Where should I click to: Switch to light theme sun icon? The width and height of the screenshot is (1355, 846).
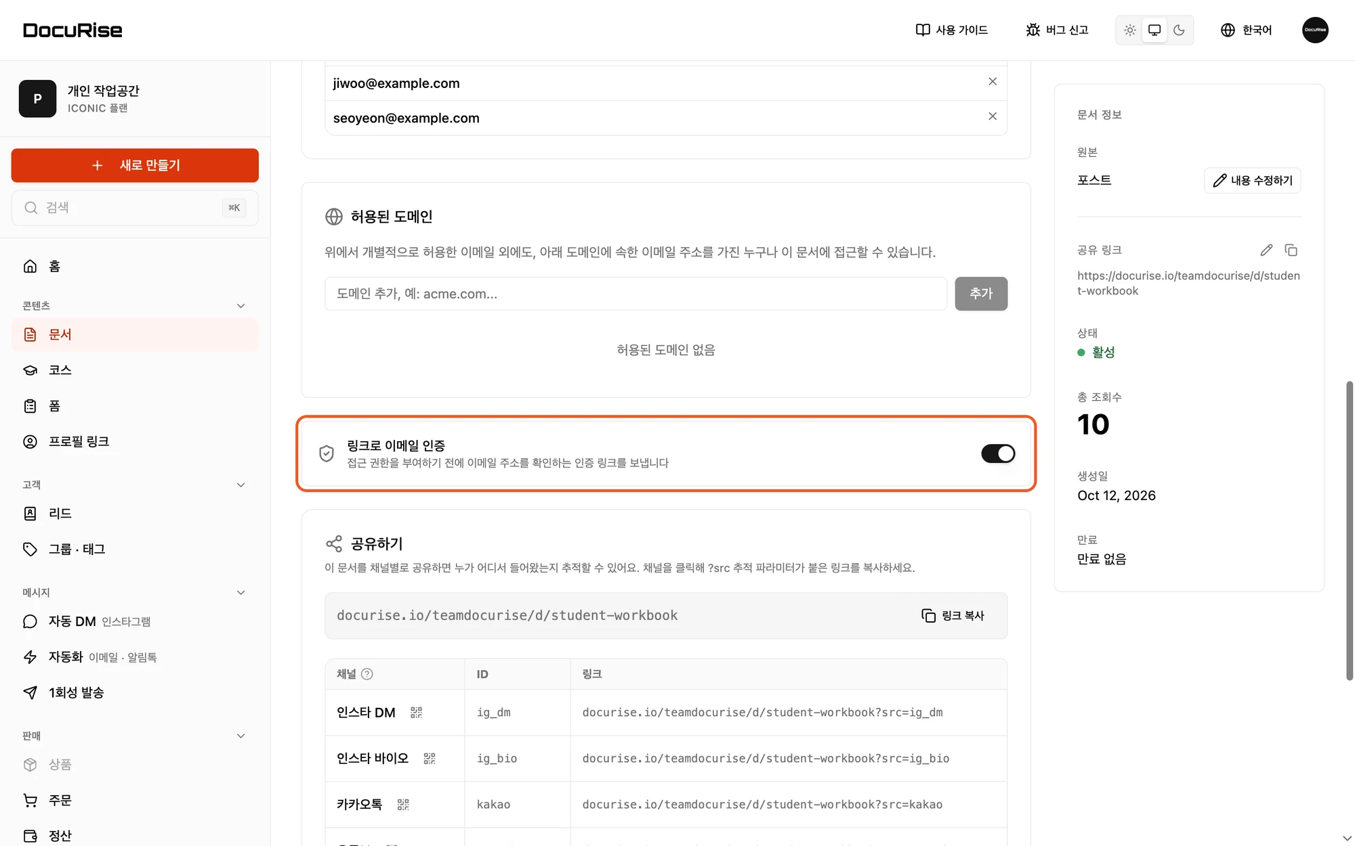pyautogui.click(x=1130, y=30)
